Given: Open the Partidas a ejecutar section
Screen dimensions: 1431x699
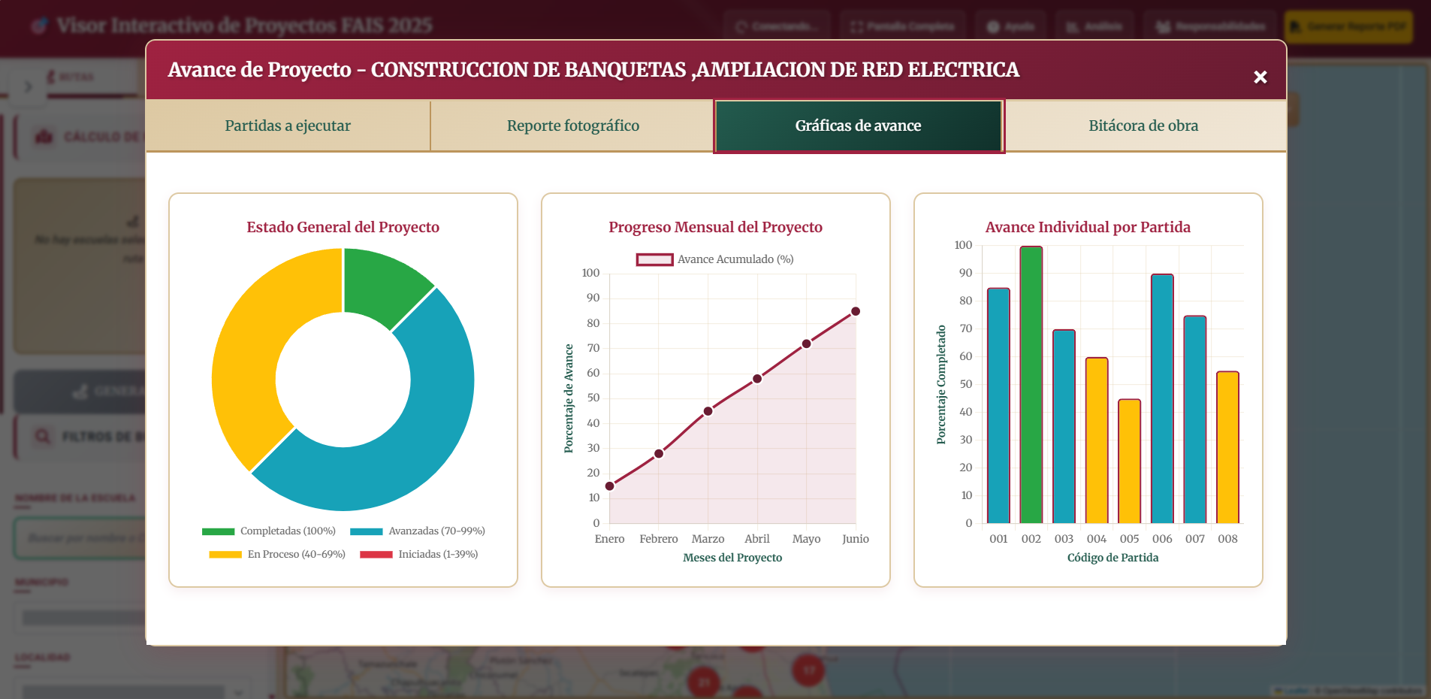Looking at the screenshot, I should 287,126.
